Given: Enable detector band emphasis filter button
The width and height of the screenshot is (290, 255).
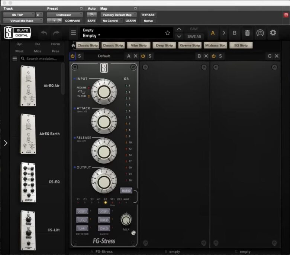Looking at the screenshot, I should pyautogui.click(x=82, y=220).
